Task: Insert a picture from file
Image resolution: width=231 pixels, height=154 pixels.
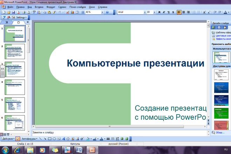Action: pyautogui.click(x=77, y=139)
